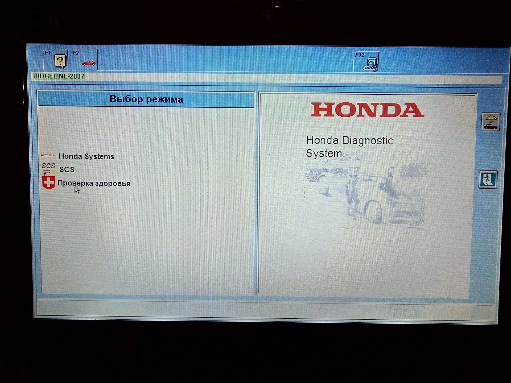
Task: Select the SCS mode entry
Action: [x=67, y=169]
